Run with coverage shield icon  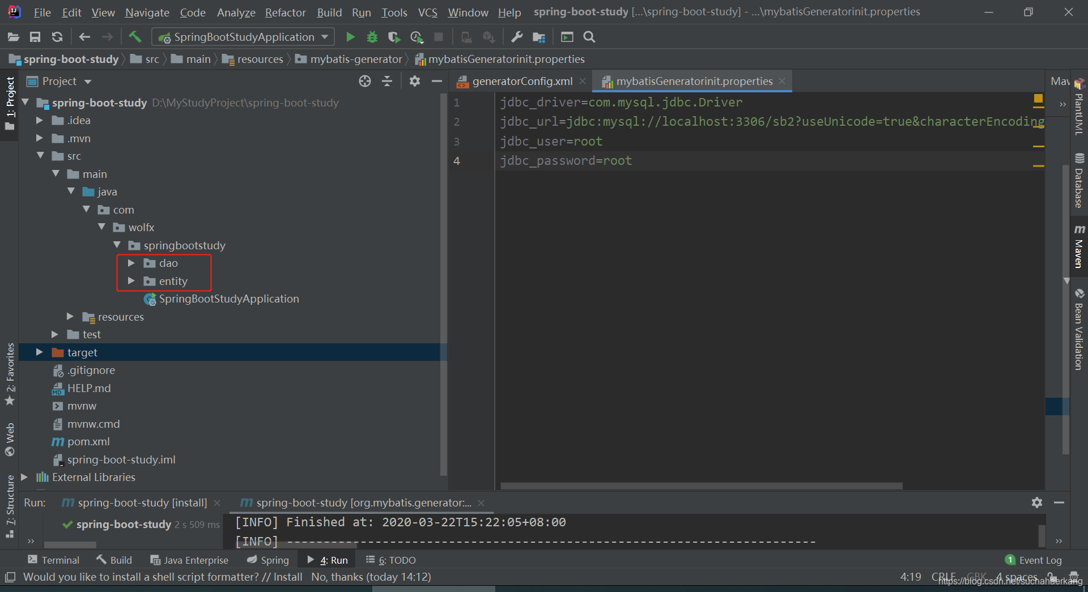click(394, 37)
